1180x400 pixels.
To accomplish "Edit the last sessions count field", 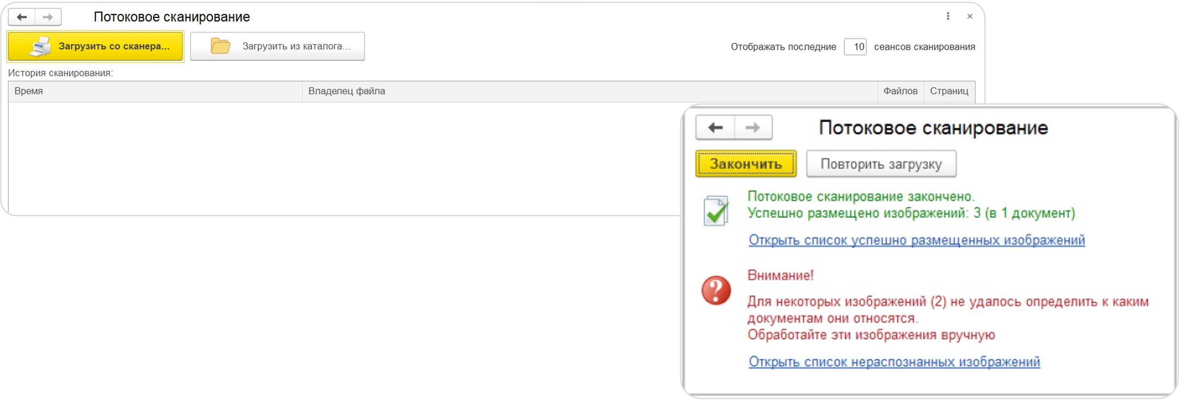I will tap(855, 47).
